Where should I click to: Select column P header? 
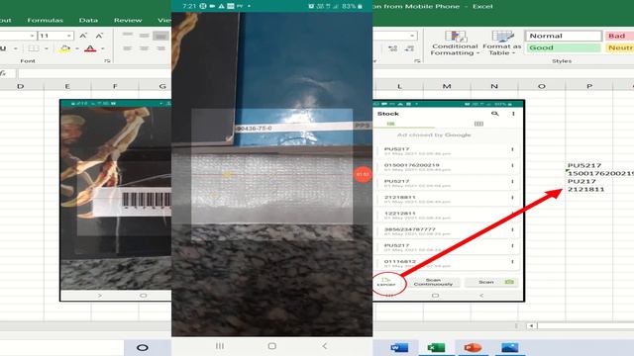click(589, 86)
